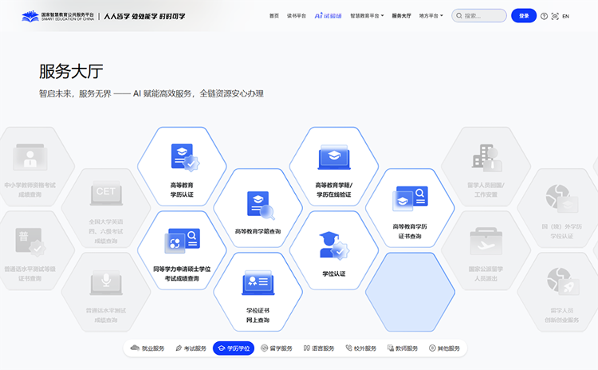
Task: Switch to the 考试服务 tab
Action: [190, 348]
